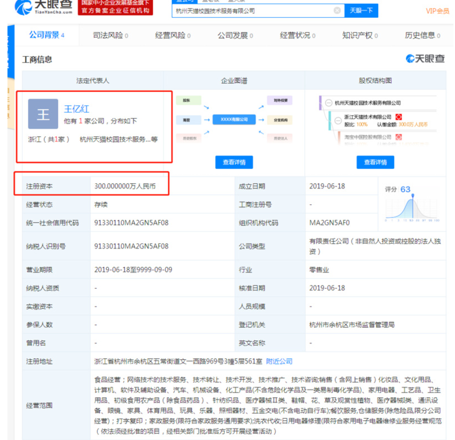Open the 附近公司 link beside the registered address
The height and width of the screenshot is (440, 455).
(x=280, y=361)
